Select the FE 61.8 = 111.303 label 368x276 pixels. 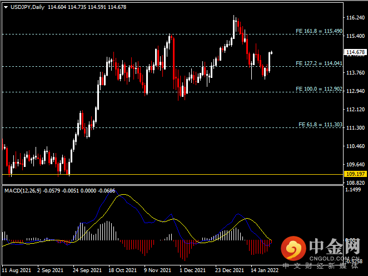320,125
